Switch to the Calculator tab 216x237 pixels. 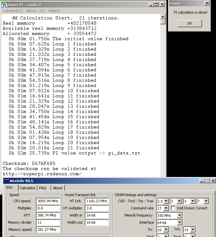27,188
